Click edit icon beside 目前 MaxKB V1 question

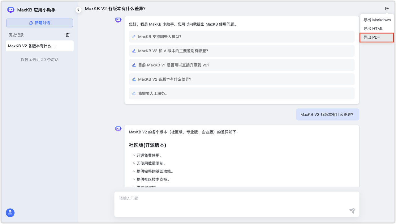[x=134, y=65]
